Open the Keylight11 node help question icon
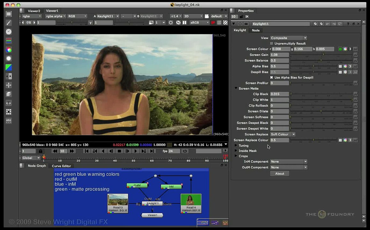This screenshot has width=370, height=230. click(348, 24)
